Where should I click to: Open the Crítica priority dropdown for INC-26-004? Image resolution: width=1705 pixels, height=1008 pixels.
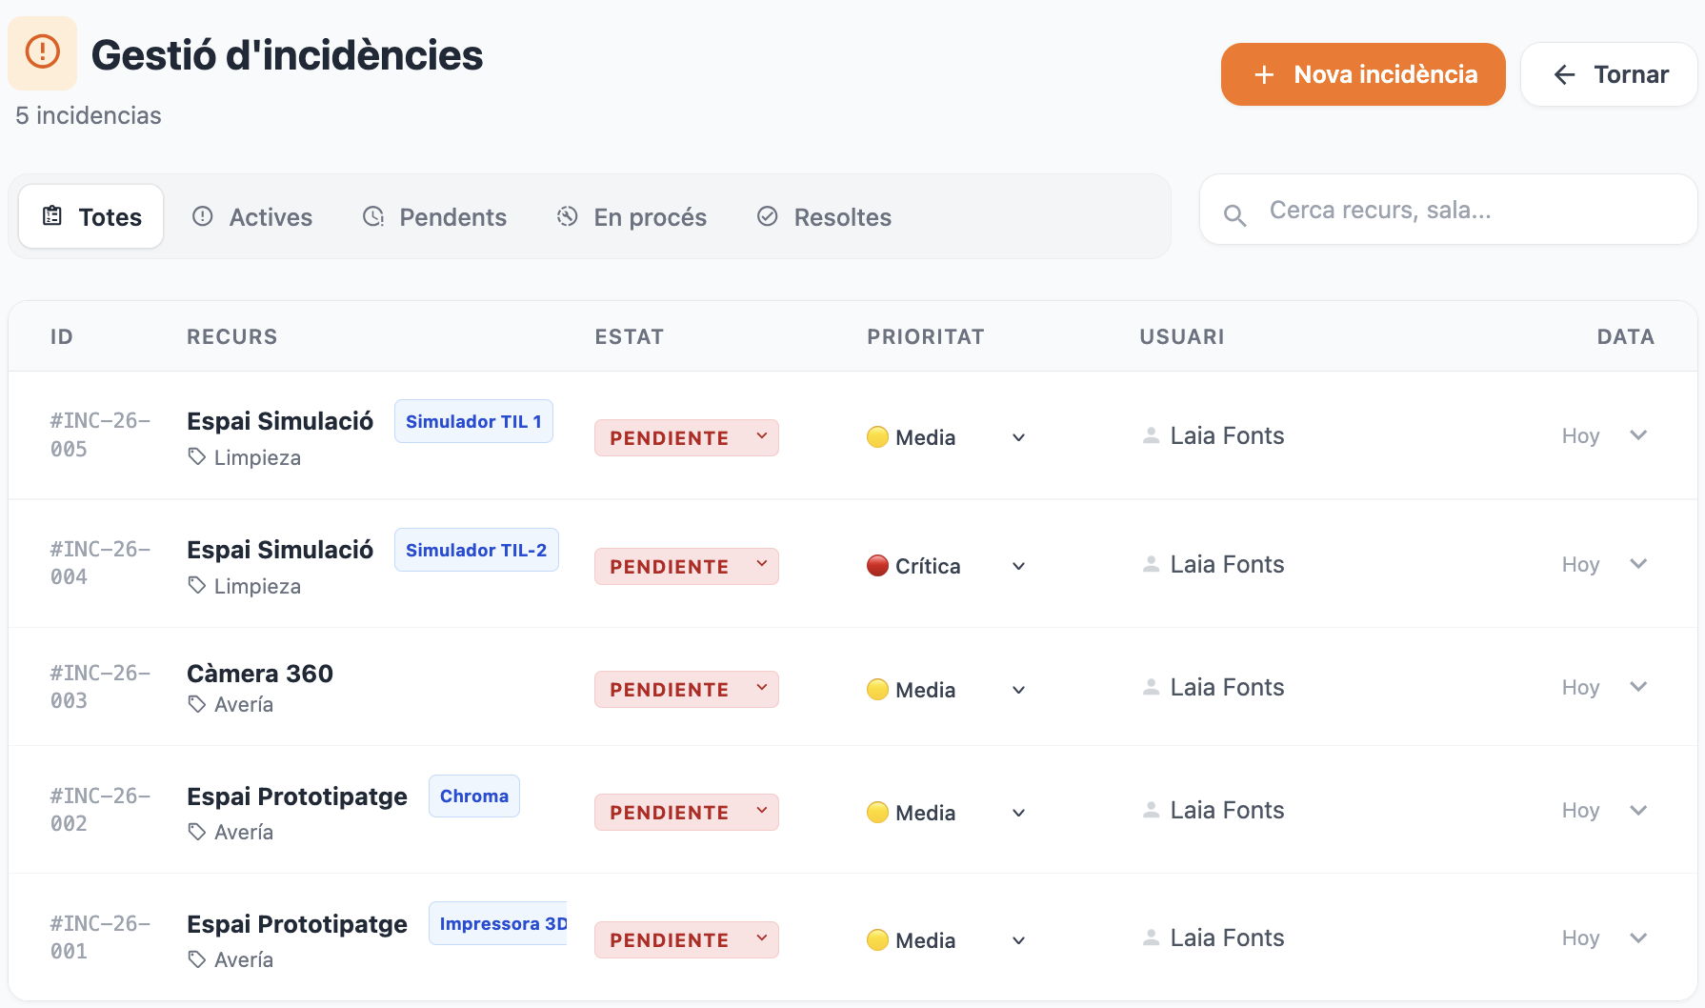[948, 566]
